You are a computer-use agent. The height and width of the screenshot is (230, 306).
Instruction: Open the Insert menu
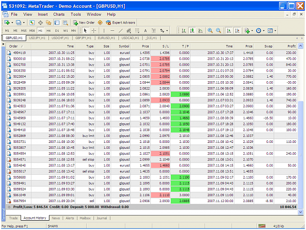point(43,14)
